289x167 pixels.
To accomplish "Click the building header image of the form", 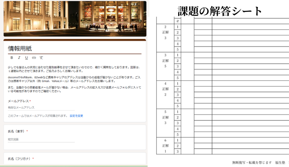I will pyautogui.click(x=75, y=19).
